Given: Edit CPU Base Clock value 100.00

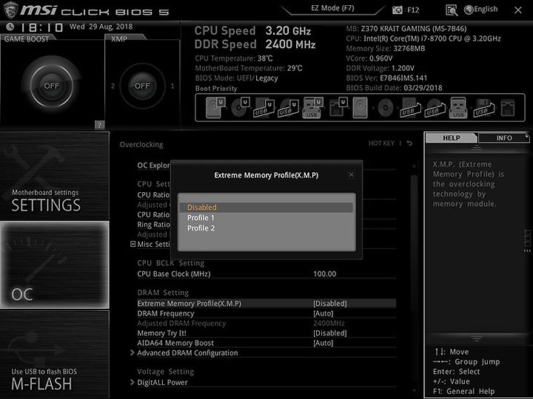Looking at the screenshot, I should [x=325, y=274].
